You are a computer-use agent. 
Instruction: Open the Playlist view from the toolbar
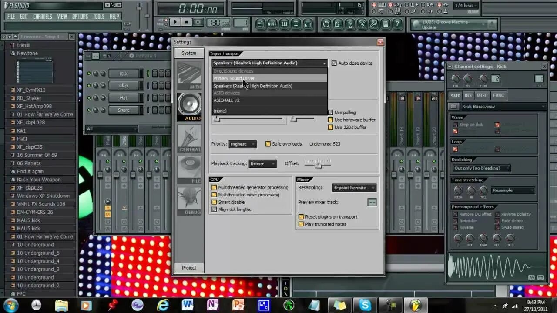click(260, 24)
